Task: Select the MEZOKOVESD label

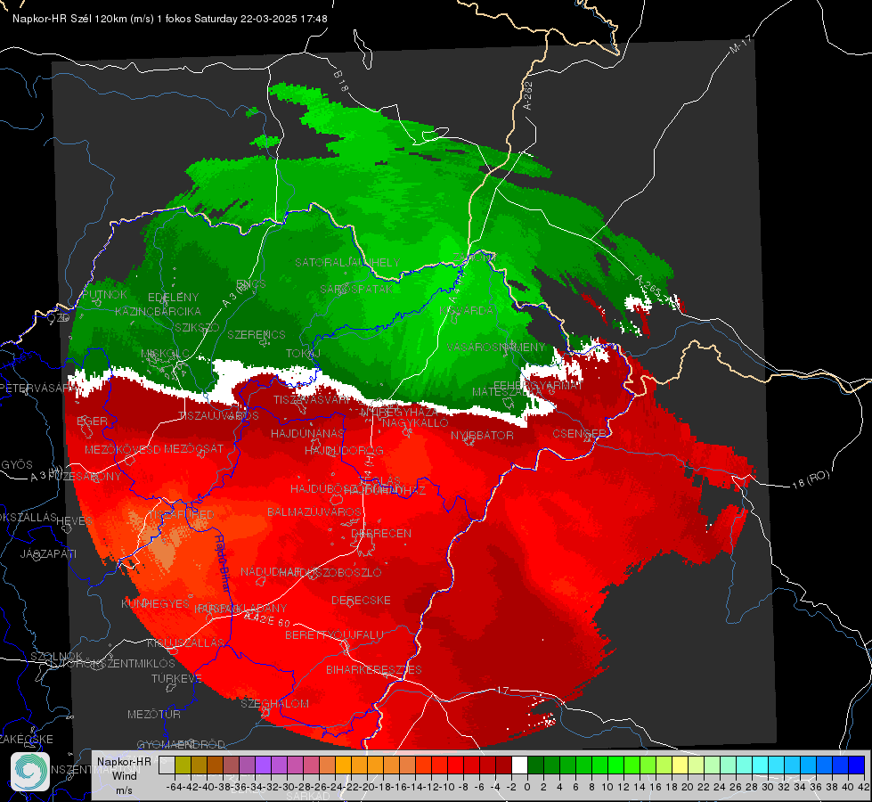Action: pyautogui.click(x=123, y=449)
